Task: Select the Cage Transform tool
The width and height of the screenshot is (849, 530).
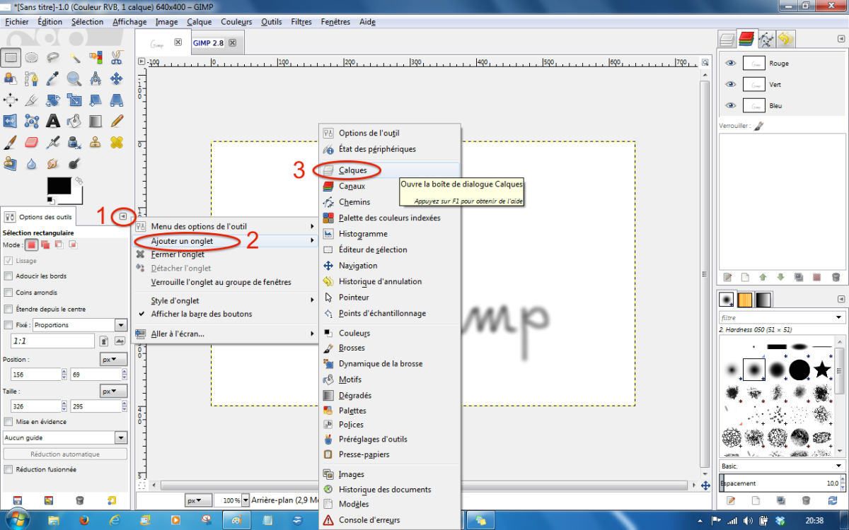Action: 32,122
